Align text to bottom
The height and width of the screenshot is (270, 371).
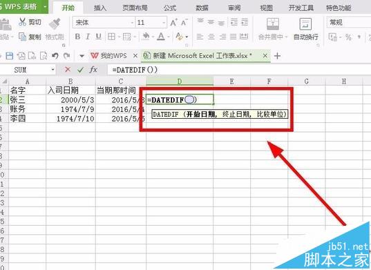pos(221,23)
